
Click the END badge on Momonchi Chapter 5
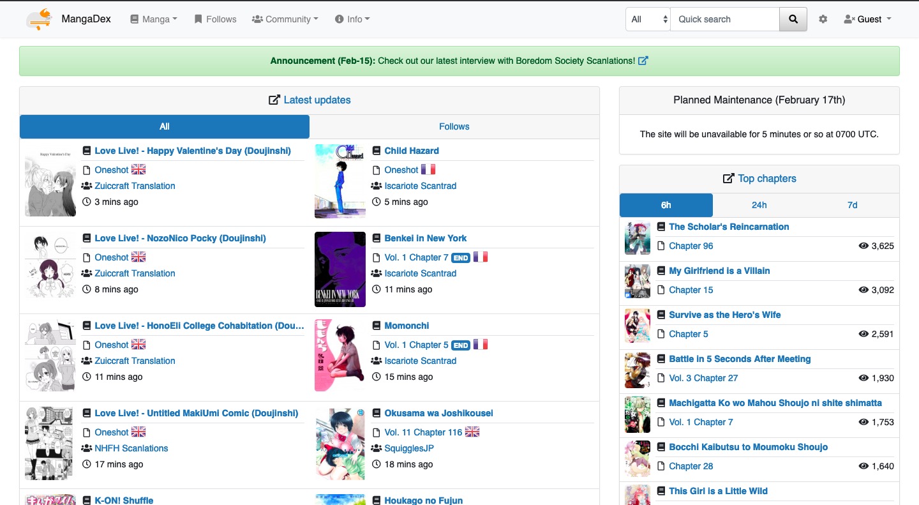point(461,345)
